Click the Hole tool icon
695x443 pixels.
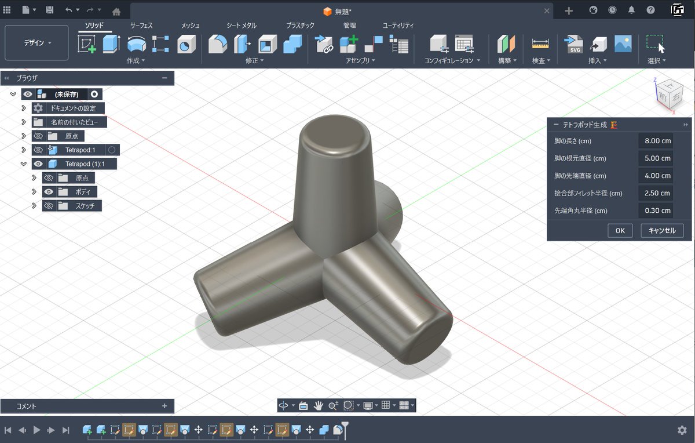coord(186,45)
